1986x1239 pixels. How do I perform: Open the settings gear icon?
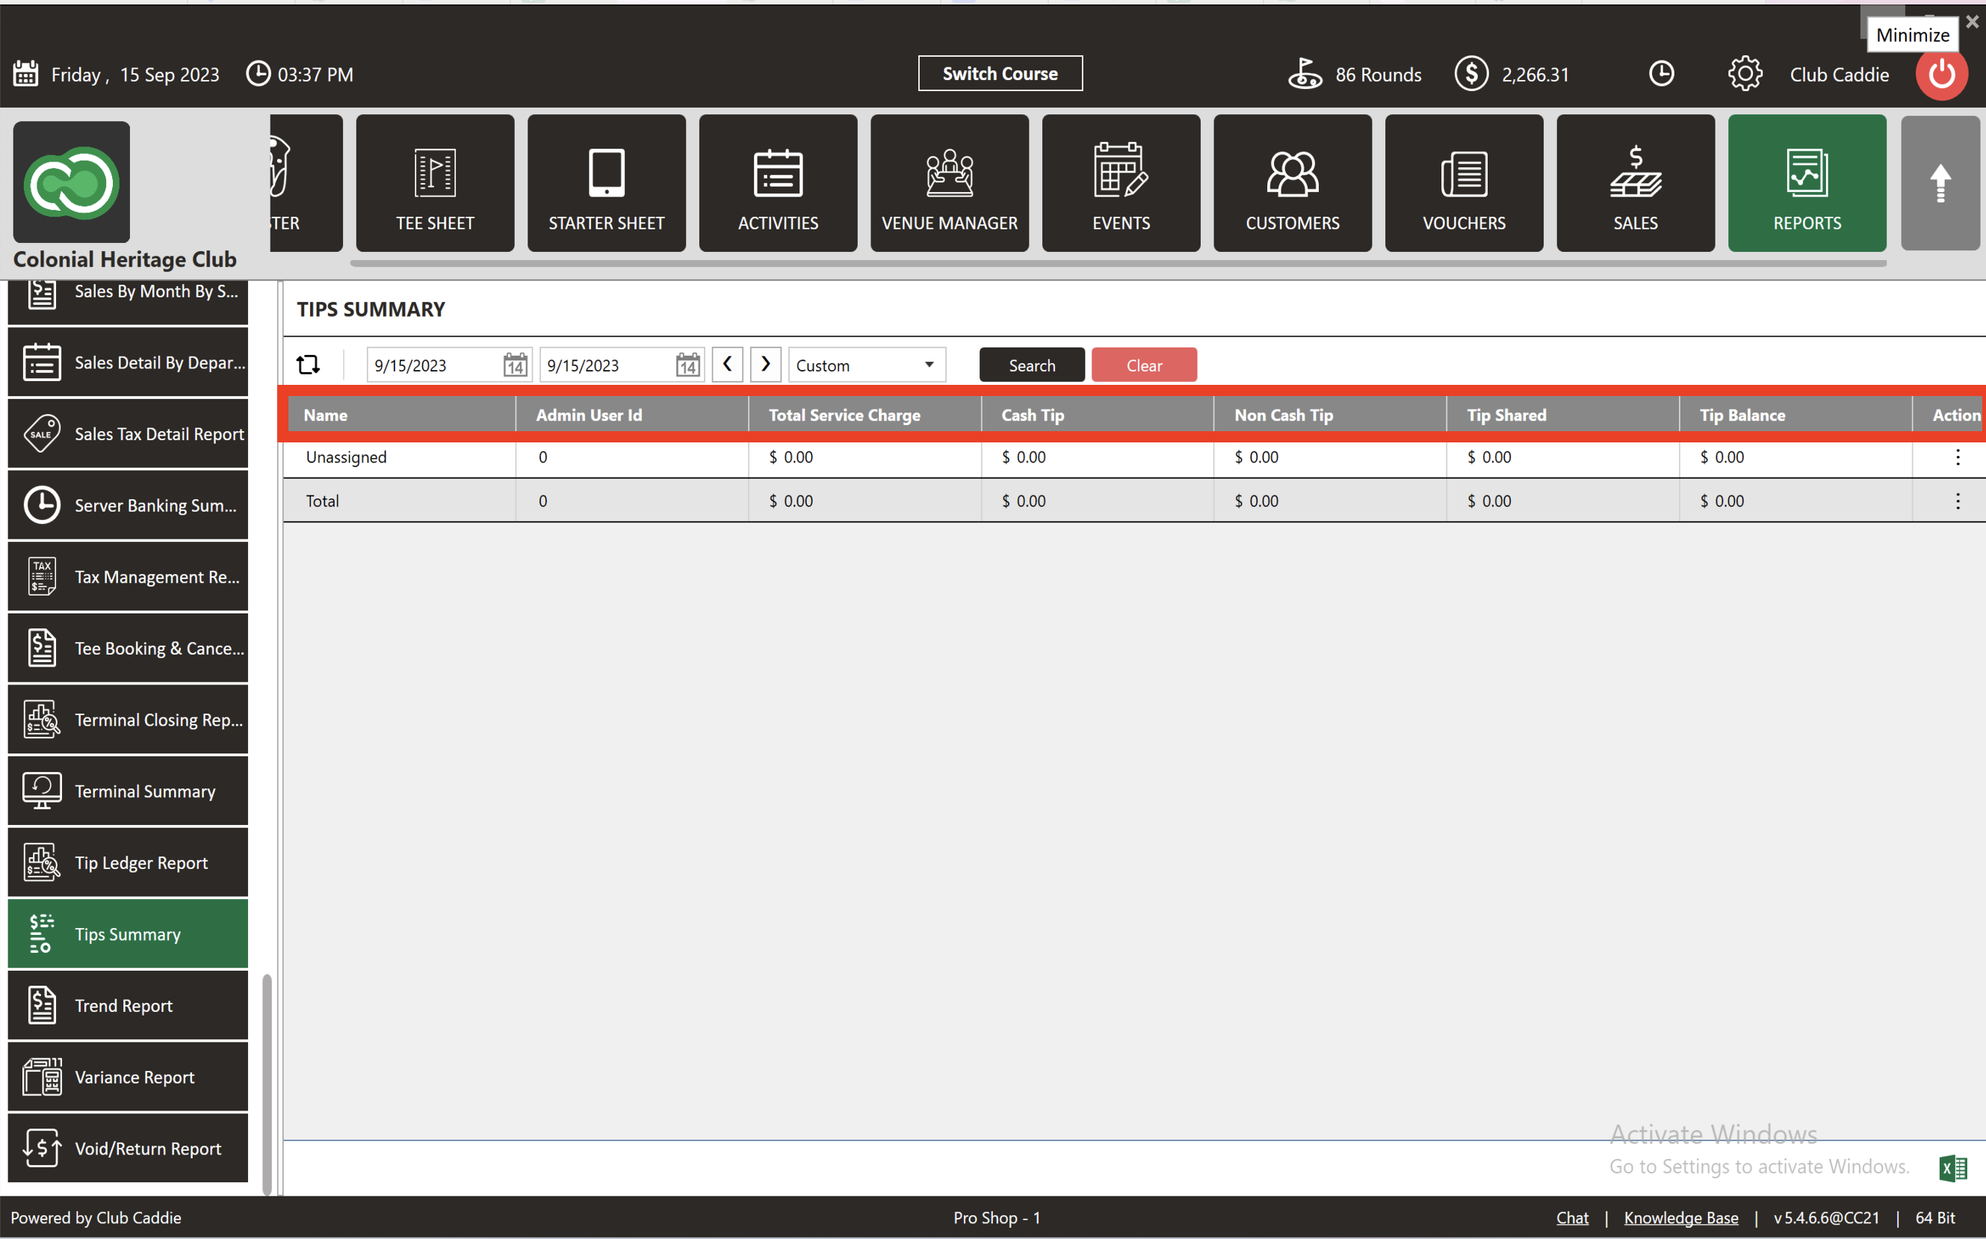tap(1745, 75)
